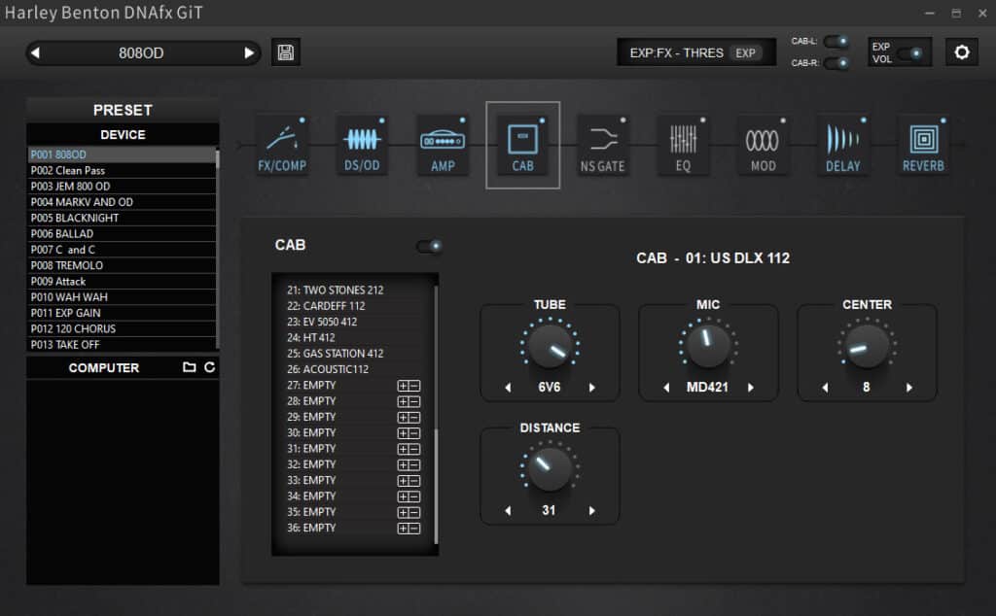Click the import/delete icons for 28: EMPTY
The image size is (996, 616).
pyautogui.click(x=409, y=401)
